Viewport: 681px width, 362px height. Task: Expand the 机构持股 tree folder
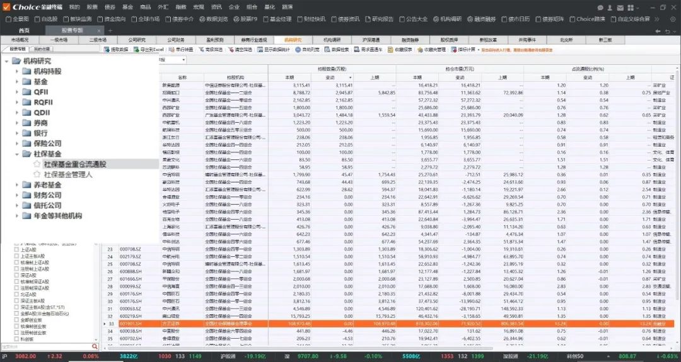tap(18, 71)
